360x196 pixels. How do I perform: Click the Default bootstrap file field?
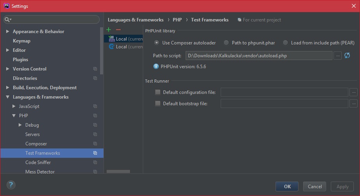[284, 104]
